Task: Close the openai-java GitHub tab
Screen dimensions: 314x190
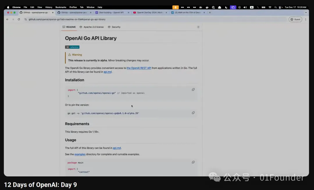Action: [90, 12]
